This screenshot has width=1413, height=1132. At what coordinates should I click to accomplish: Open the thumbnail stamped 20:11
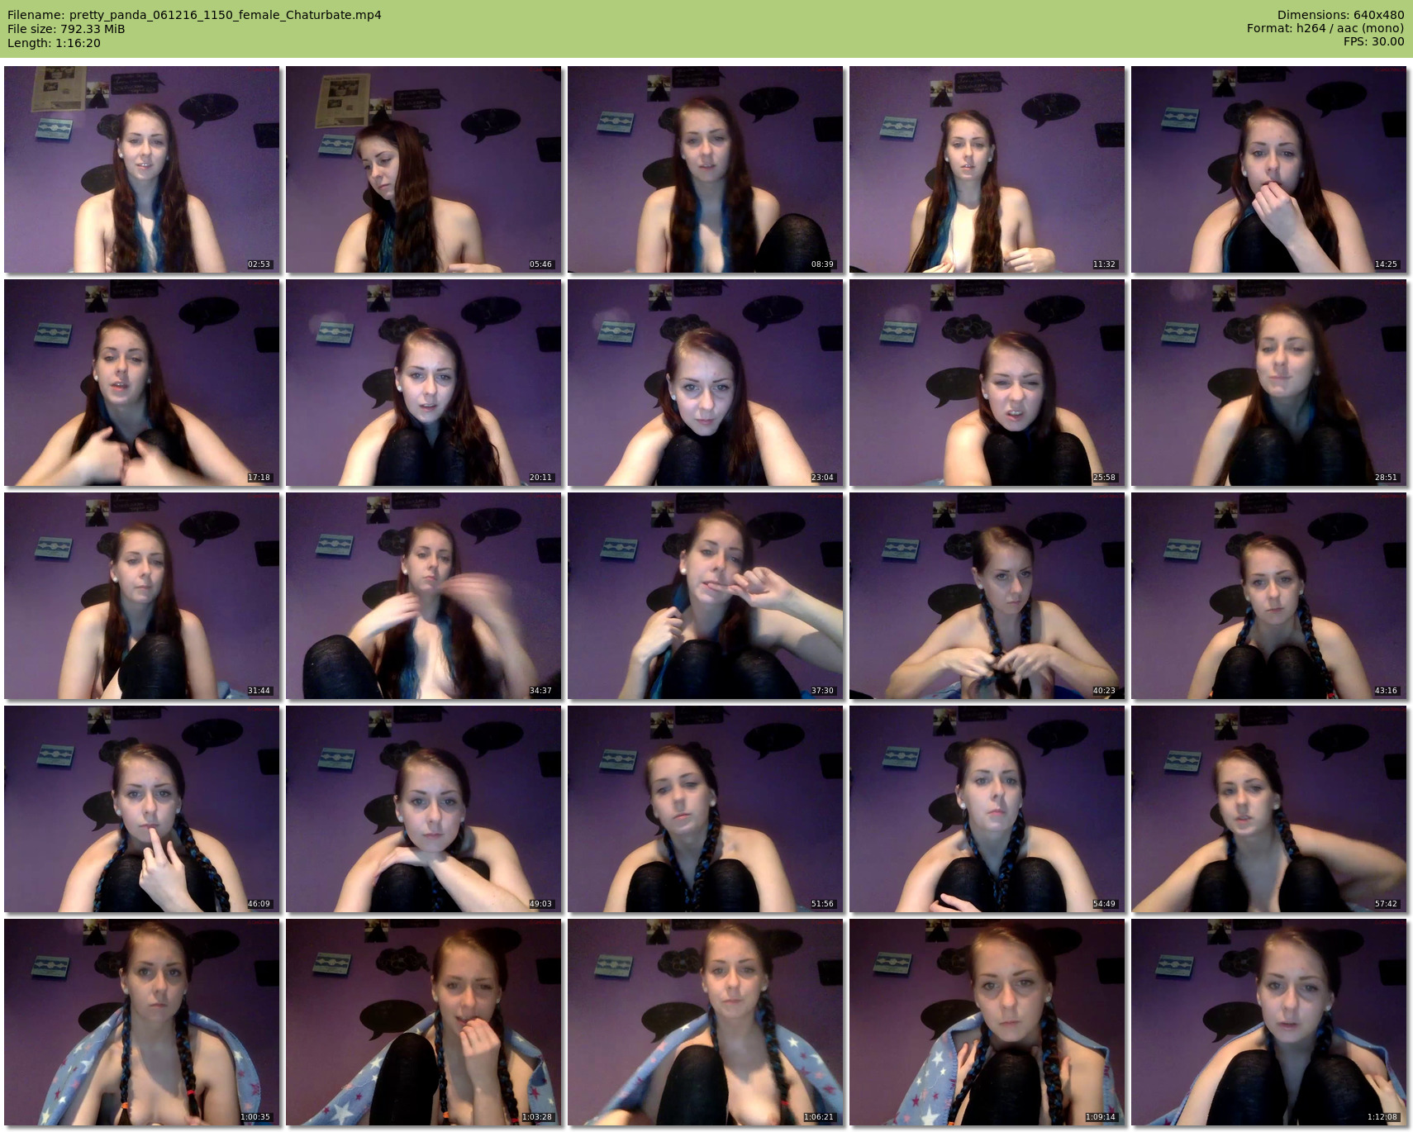pyautogui.click(x=424, y=383)
